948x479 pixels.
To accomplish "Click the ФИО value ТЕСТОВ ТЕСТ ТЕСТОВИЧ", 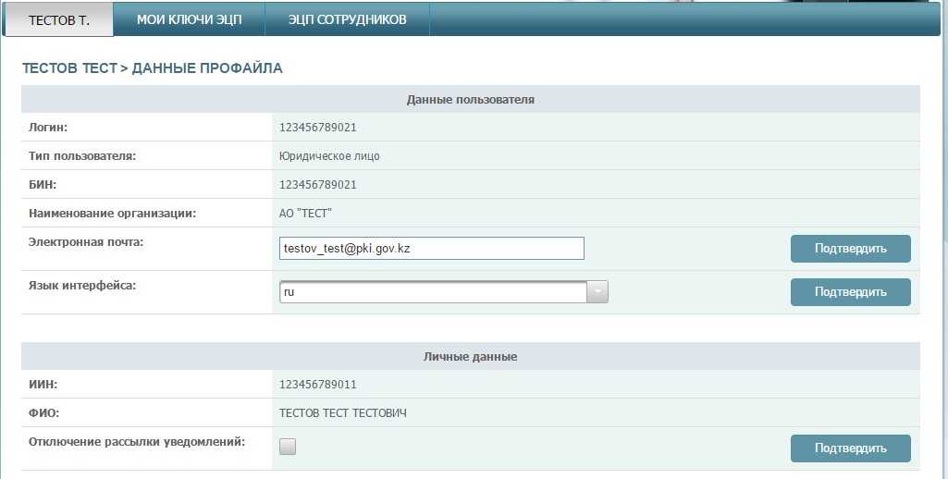I will click(342, 413).
